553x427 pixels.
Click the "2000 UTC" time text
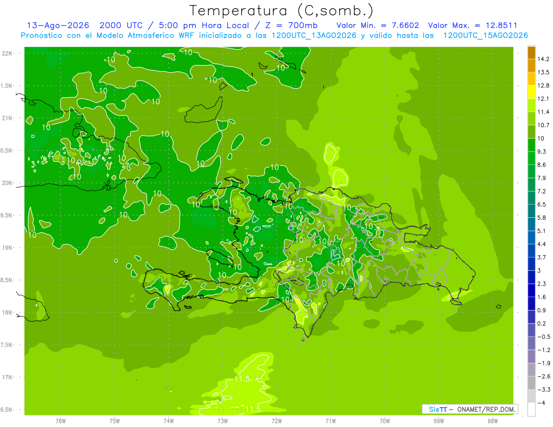coord(121,25)
